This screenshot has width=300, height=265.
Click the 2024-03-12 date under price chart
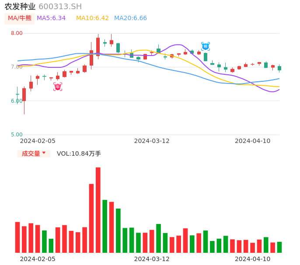tap(152, 141)
